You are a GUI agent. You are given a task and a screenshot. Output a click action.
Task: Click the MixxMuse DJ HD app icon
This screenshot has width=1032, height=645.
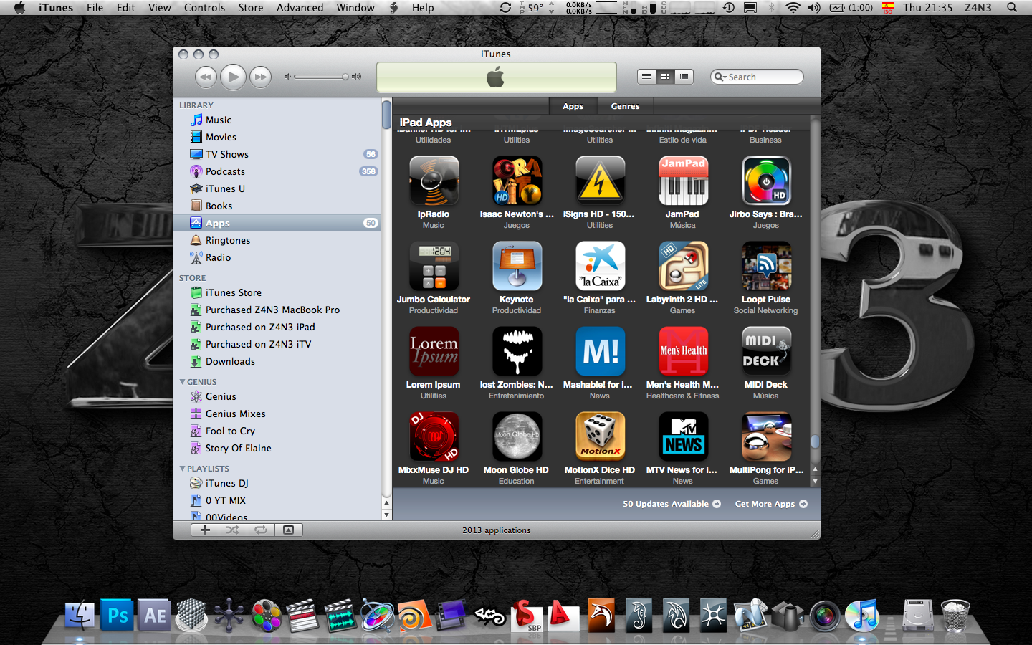[434, 436]
